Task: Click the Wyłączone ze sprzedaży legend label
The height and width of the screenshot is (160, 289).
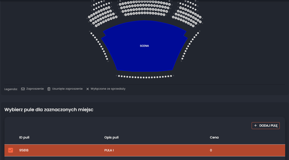Action: 108,89
